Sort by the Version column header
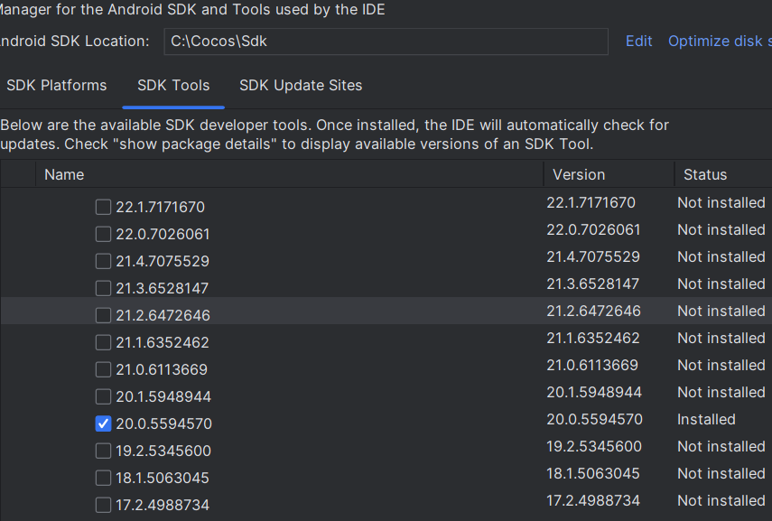This screenshot has height=521, width=772. point(579,174)
